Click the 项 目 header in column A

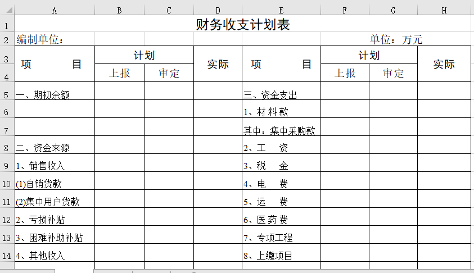[55, 64]
